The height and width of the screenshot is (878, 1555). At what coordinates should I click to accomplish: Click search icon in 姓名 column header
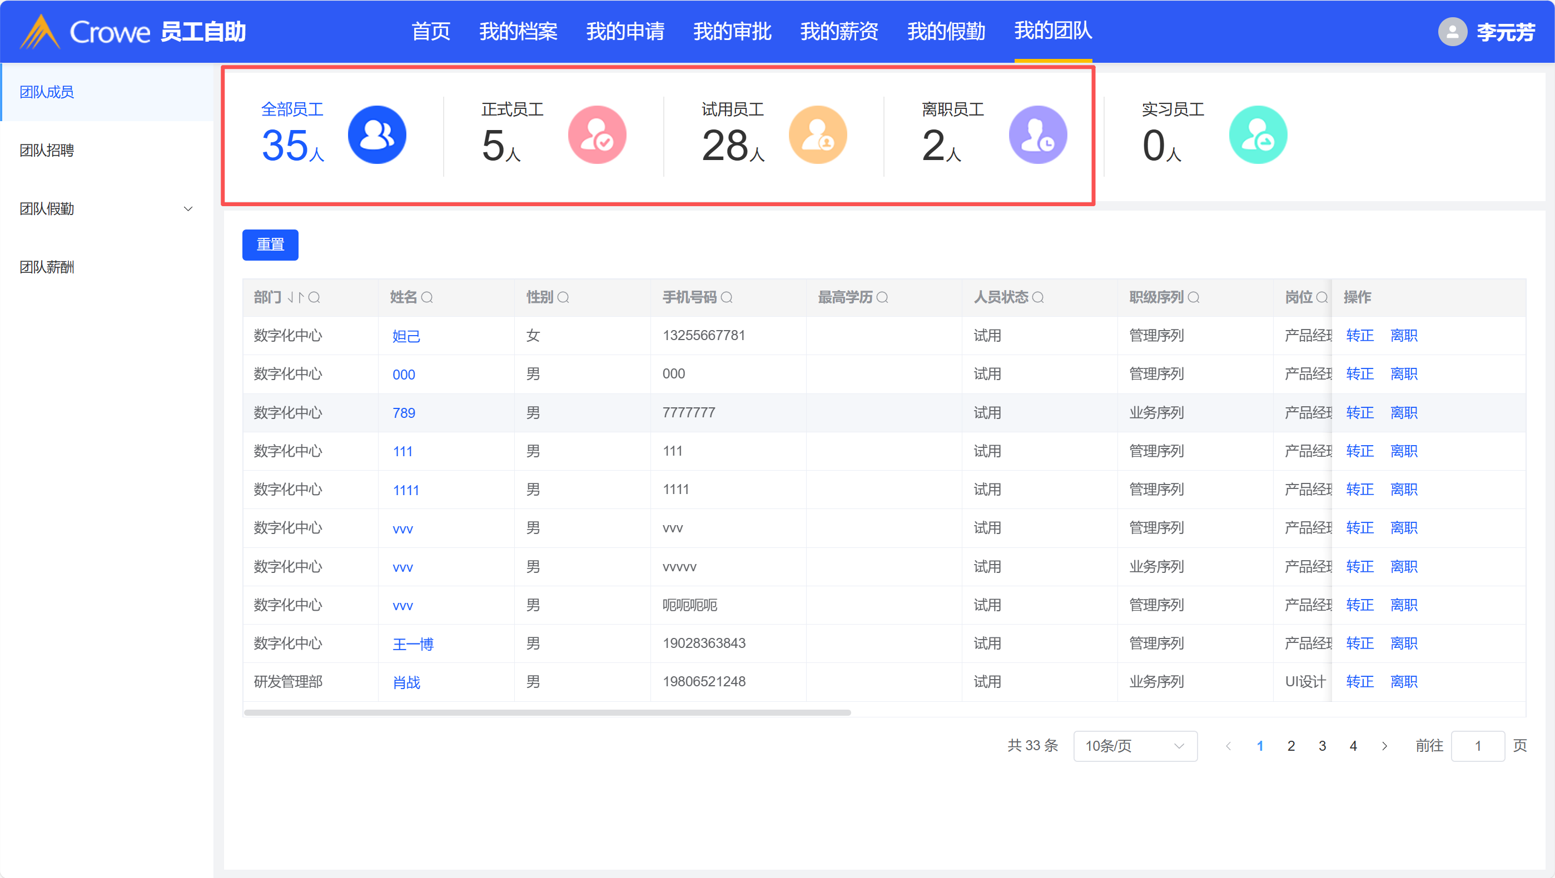pos(427,297)
